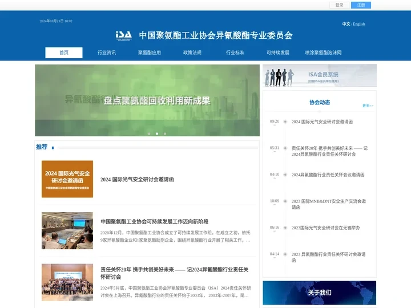Screen dimensions: 411x308
Task: Open 10/09 news 2023 国际MNB&DNT安全生产交流会邀请函
Action: coord(328,204)
